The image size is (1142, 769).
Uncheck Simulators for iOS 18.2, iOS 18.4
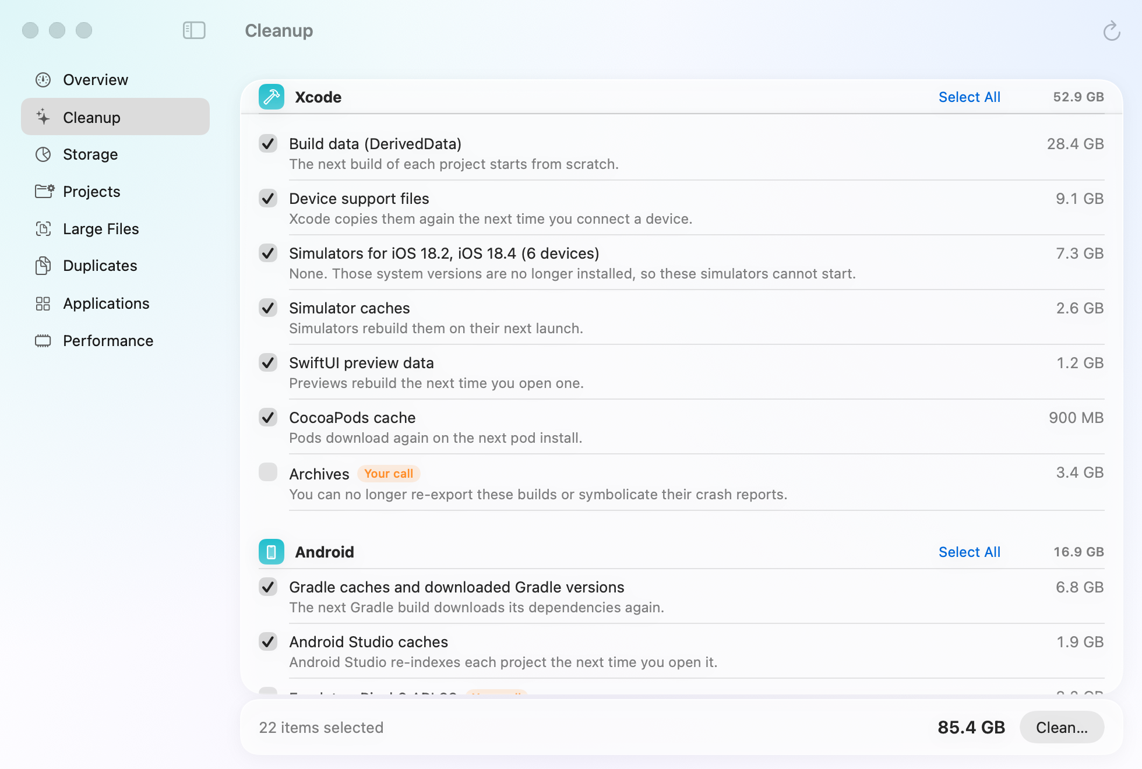click(x=268, y=253)
